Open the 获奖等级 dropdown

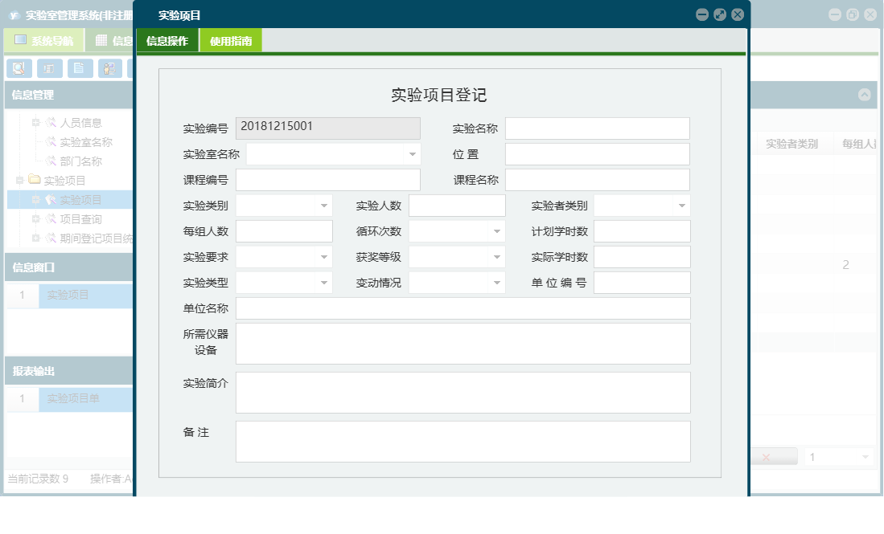pyautogui.click(x=496, y=257)
